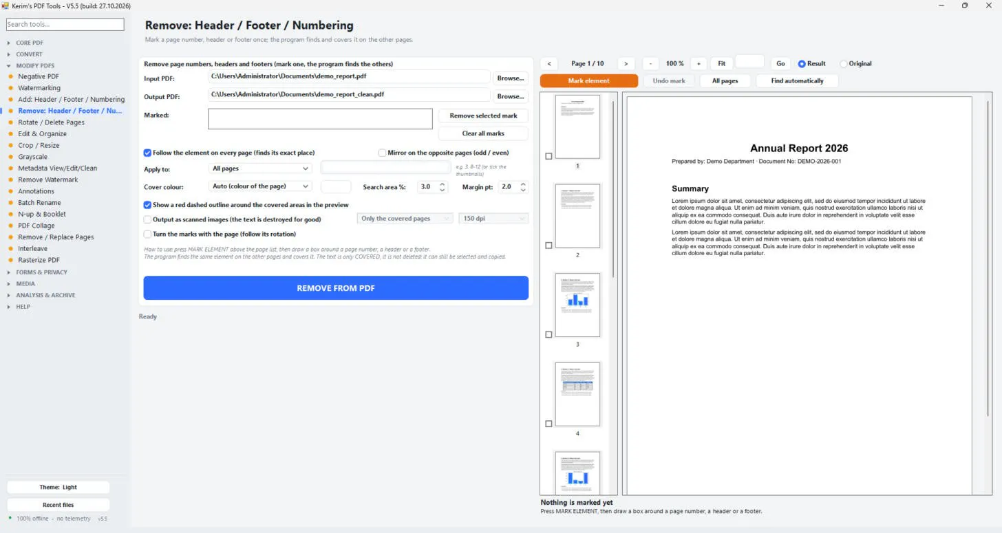Expand the ANALYSIS & ARCHIVE section

[45, 295]
